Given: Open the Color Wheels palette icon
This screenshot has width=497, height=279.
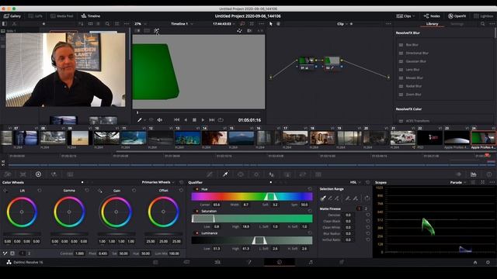Looking at the screenshot, I should (x=38, y=174).
